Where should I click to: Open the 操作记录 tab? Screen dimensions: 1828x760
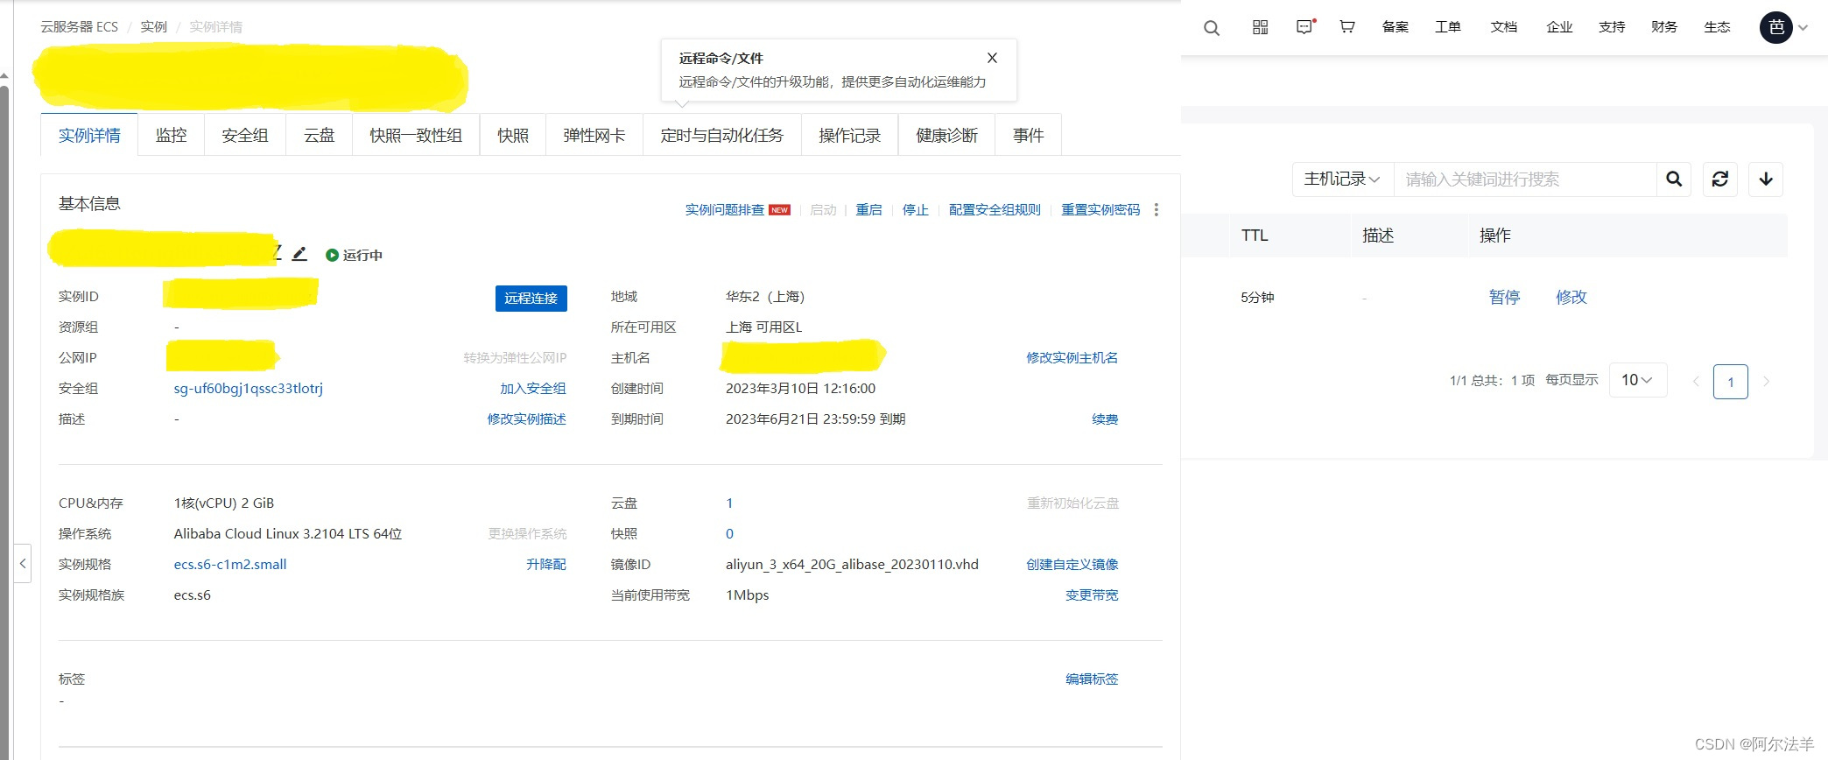[850, 135]
